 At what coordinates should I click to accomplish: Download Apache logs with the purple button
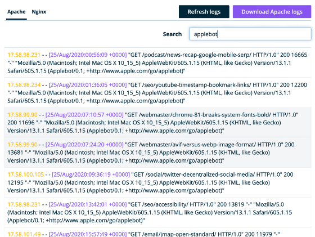click(272, 12)
